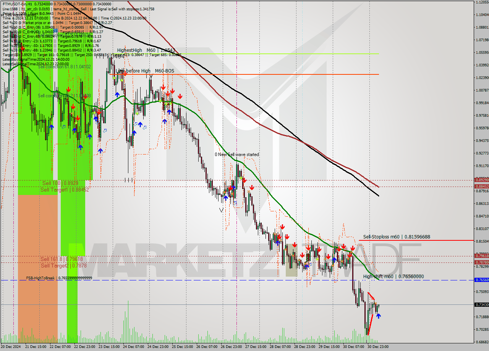Click the '29 Dec 15:00' time axis label
Image resolution: width=489 pixels, height=351 pixels.
click(x=329, y=347)
